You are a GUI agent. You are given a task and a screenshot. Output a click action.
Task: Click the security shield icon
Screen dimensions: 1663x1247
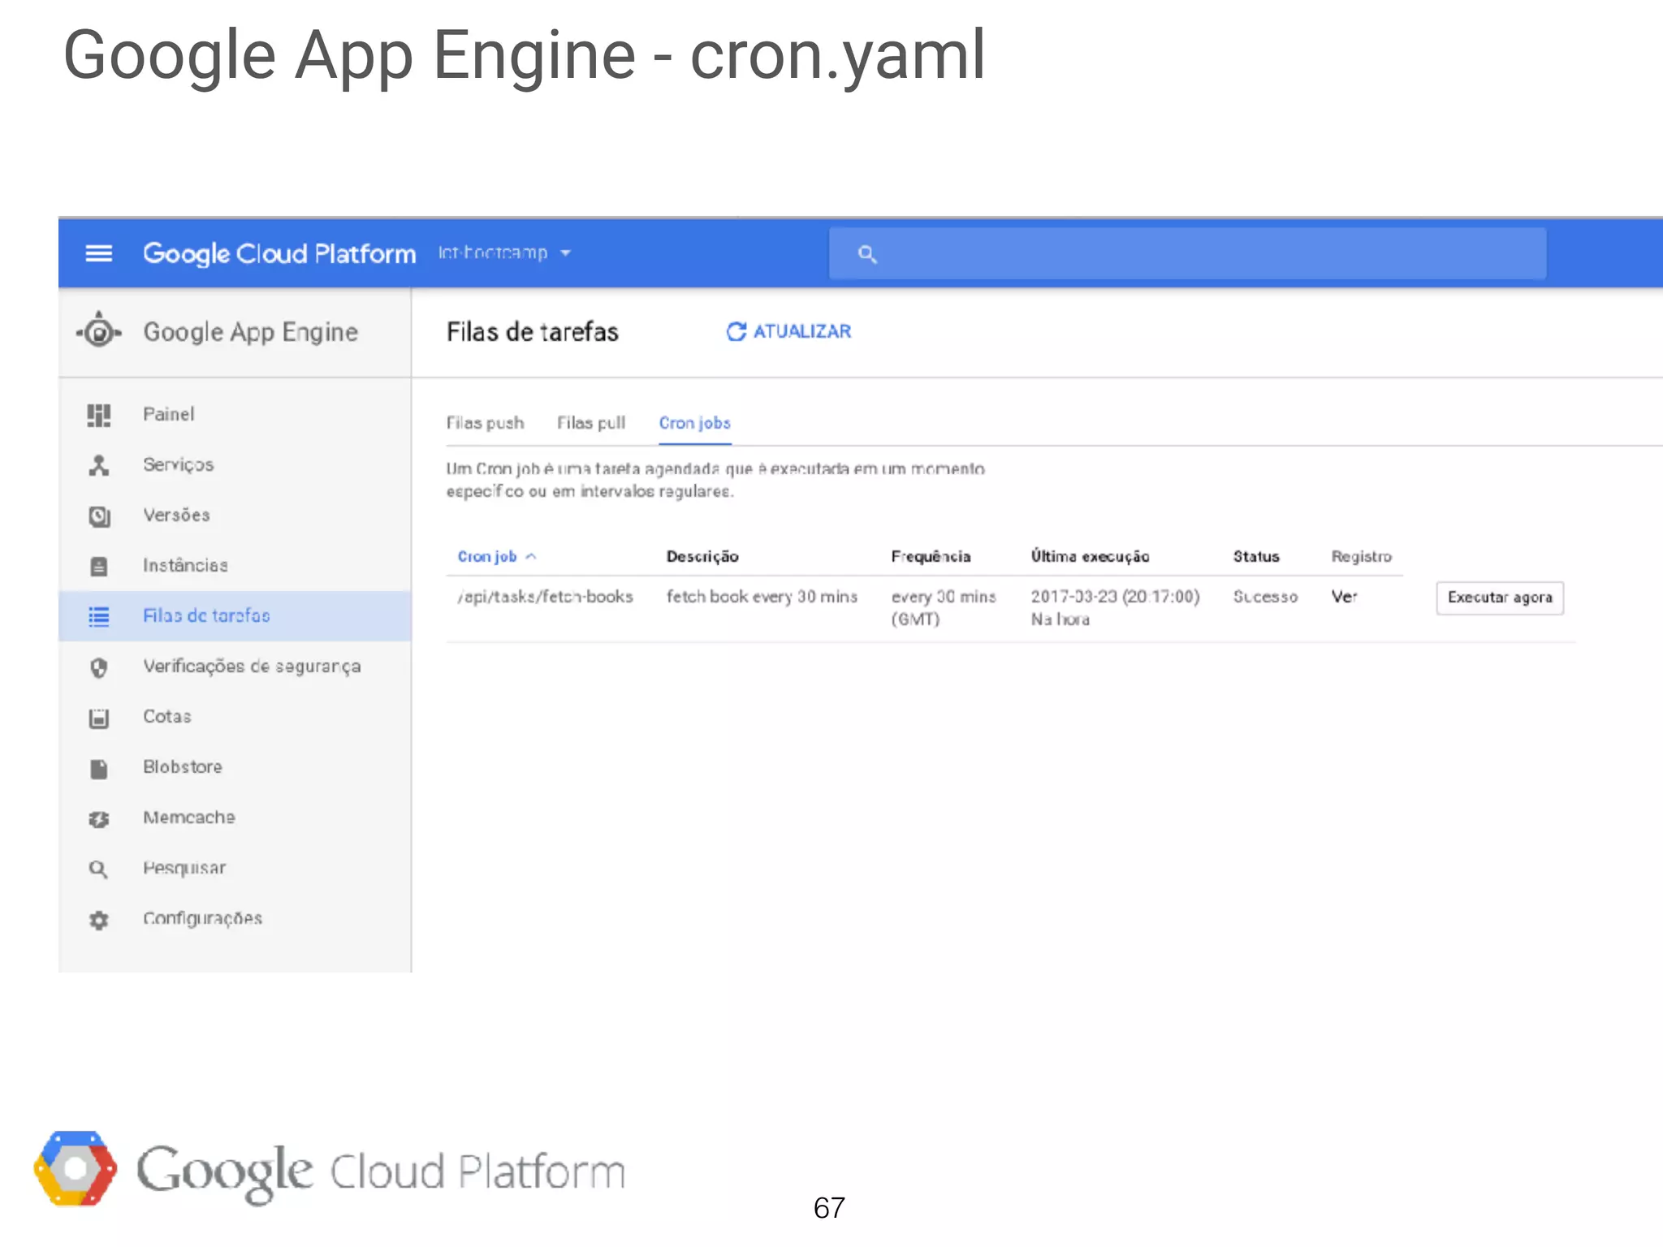click(x=99, y=667)
